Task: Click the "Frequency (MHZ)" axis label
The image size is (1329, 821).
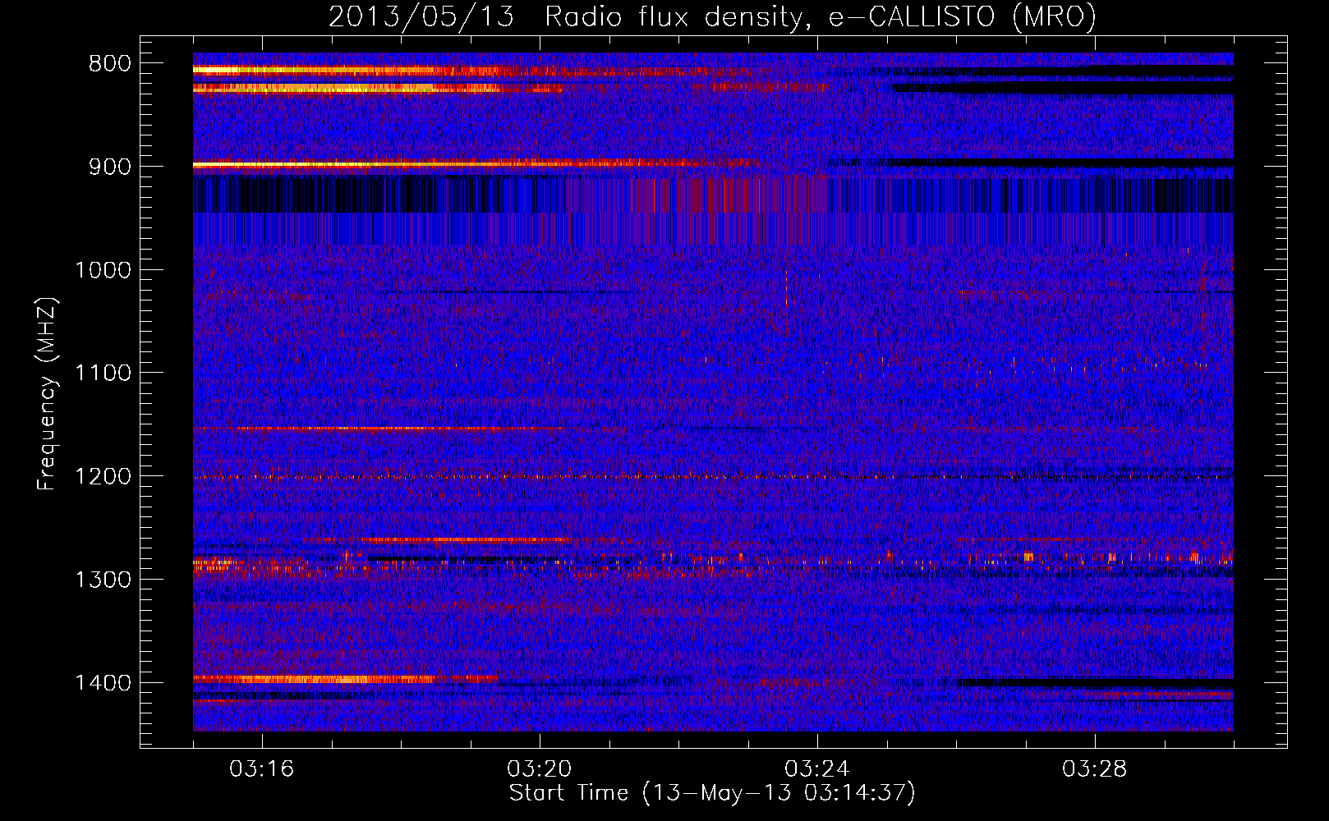Action: tap(48, 394)
